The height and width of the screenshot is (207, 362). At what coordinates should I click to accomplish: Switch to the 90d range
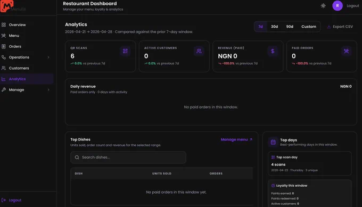[x=290, y=27]
